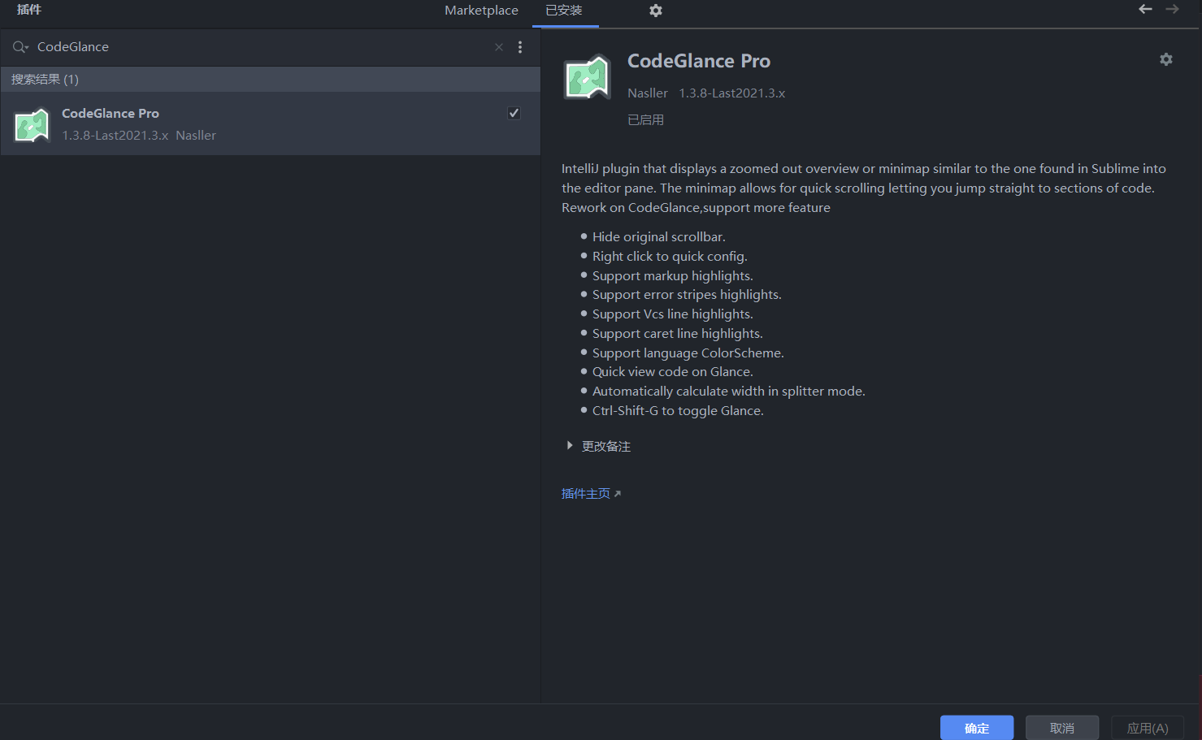Switch to the Marketplace tab
Viewport: 1202px width, 740px height.
click(481, 11)
